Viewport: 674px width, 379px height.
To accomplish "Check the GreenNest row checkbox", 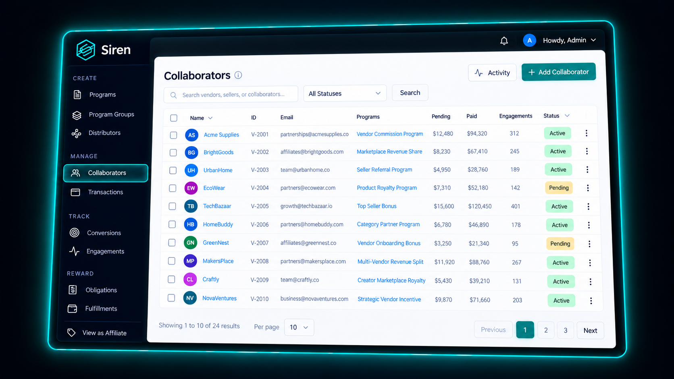I will point(172,242).
